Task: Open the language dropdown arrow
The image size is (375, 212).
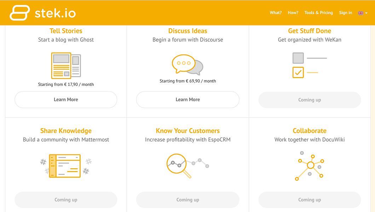Action: (367, 13)
